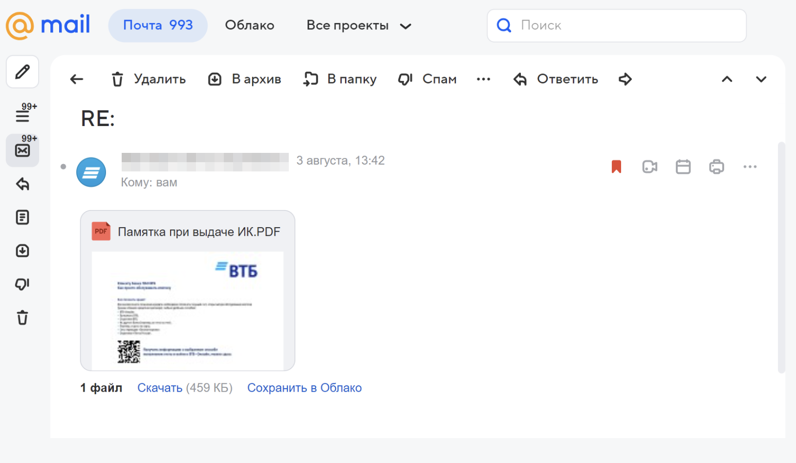Click Удалить to delete the message
The image size is (796, 463).
(149, 79)
